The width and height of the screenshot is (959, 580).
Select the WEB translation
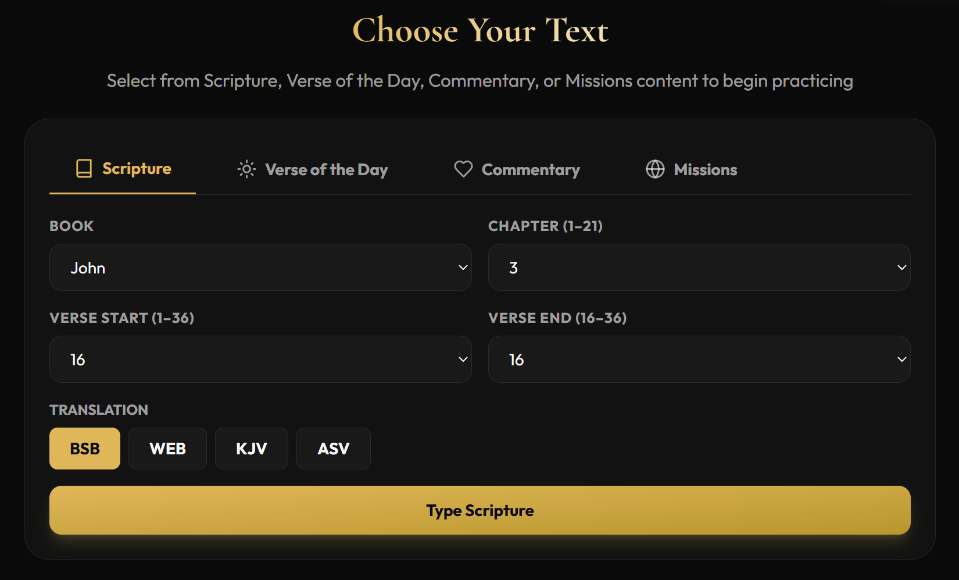[167, 448]
